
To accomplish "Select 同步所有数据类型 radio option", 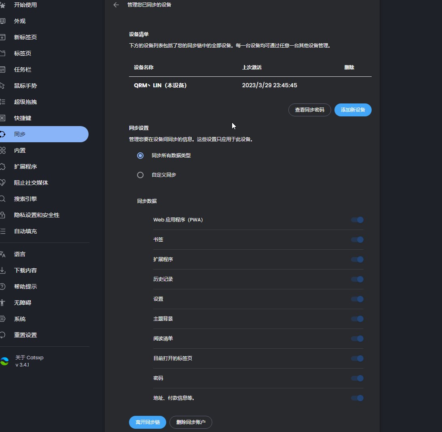I will coord(140,156).
